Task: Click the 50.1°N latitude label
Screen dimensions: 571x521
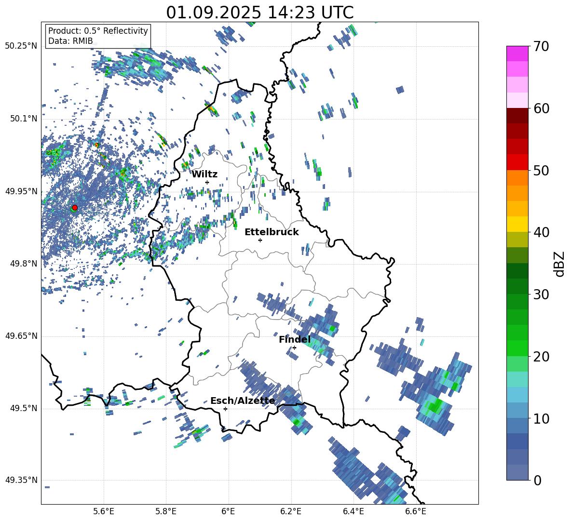Action: click(24, 119)
